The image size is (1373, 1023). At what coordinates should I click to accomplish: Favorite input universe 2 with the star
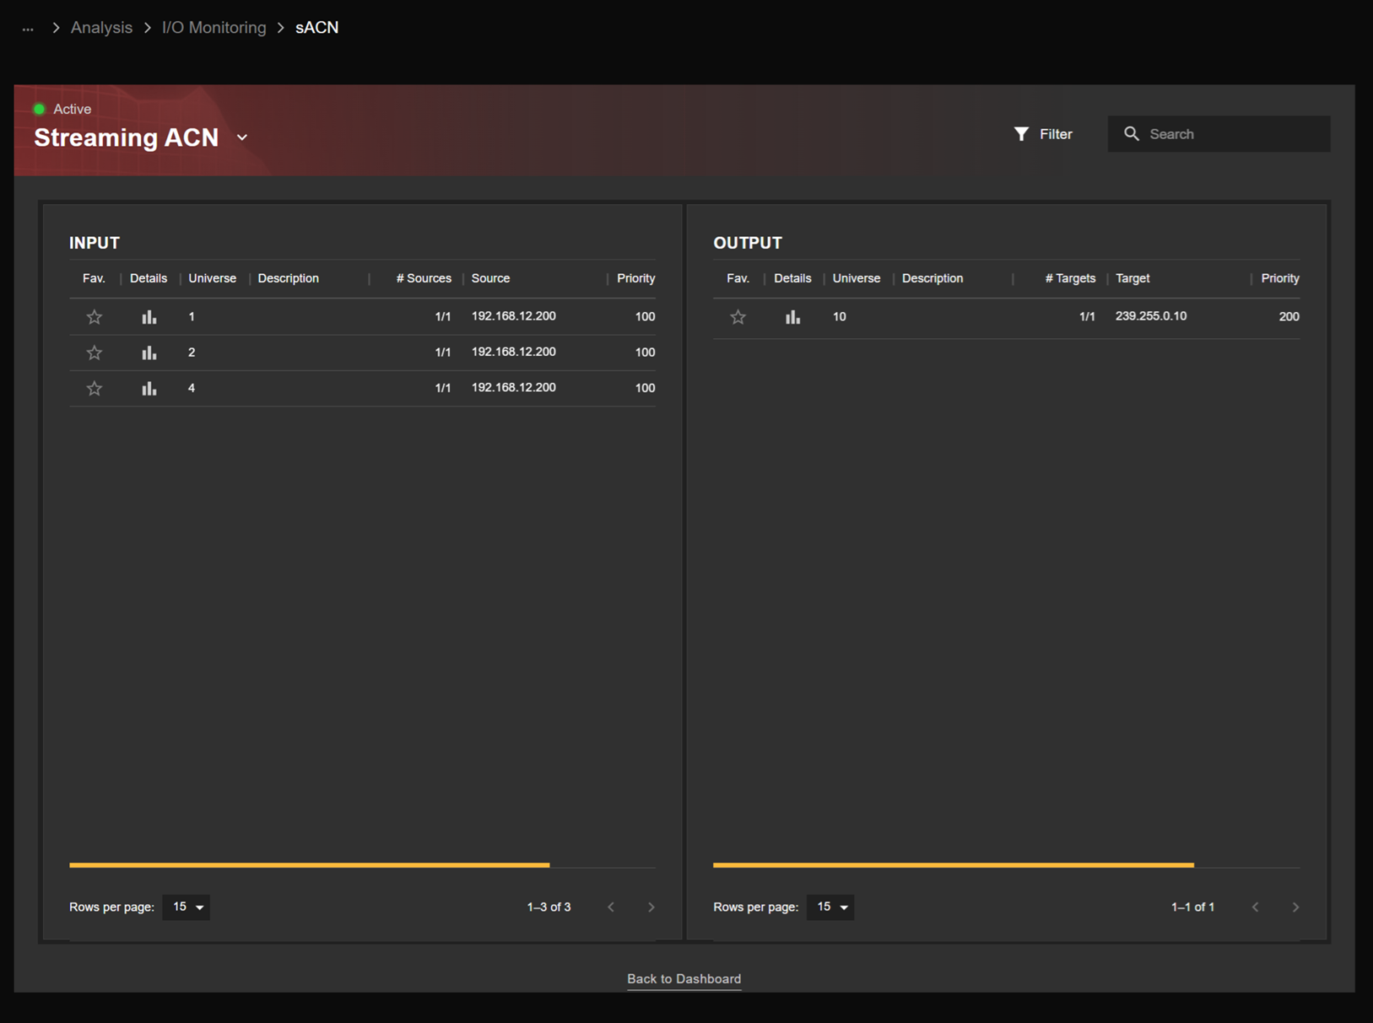pos(95,353)
